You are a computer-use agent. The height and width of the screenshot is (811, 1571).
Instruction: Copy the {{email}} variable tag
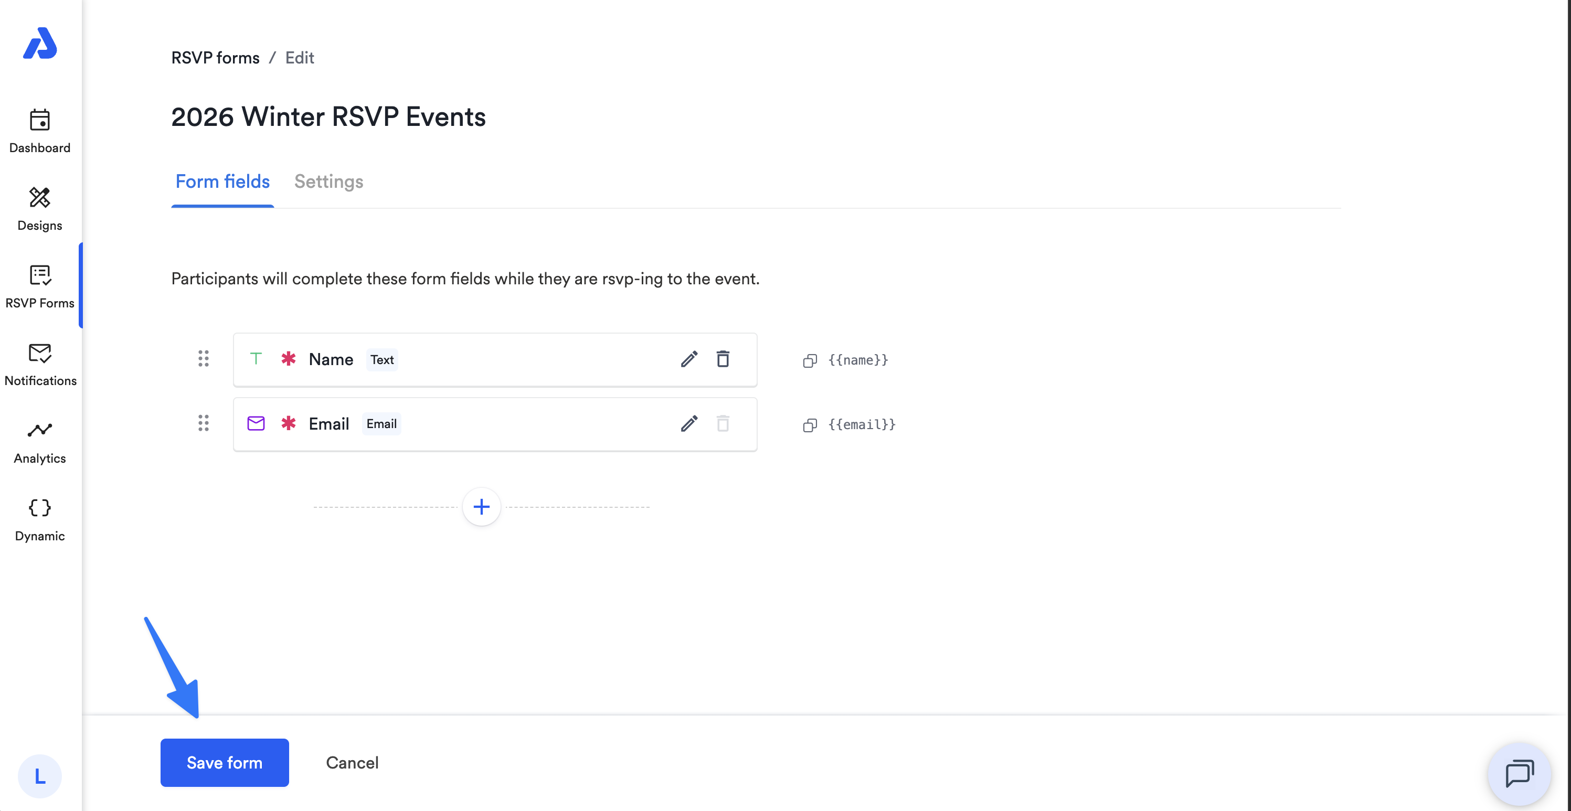pyautogui.click(x=810, y=425)
